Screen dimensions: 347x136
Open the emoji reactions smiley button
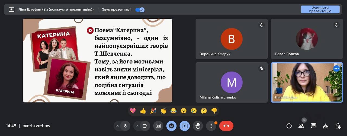click(171, 126)
